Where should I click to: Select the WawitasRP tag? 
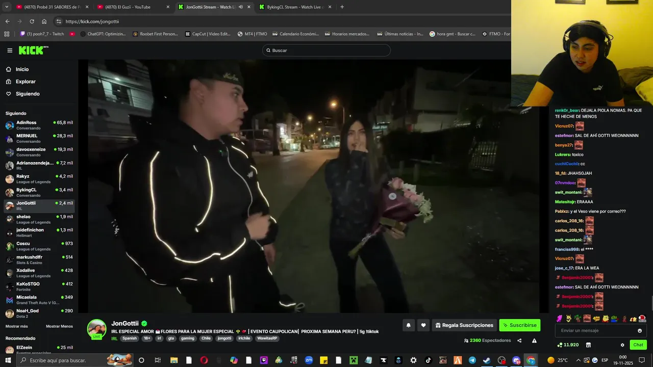pos(267,338)
